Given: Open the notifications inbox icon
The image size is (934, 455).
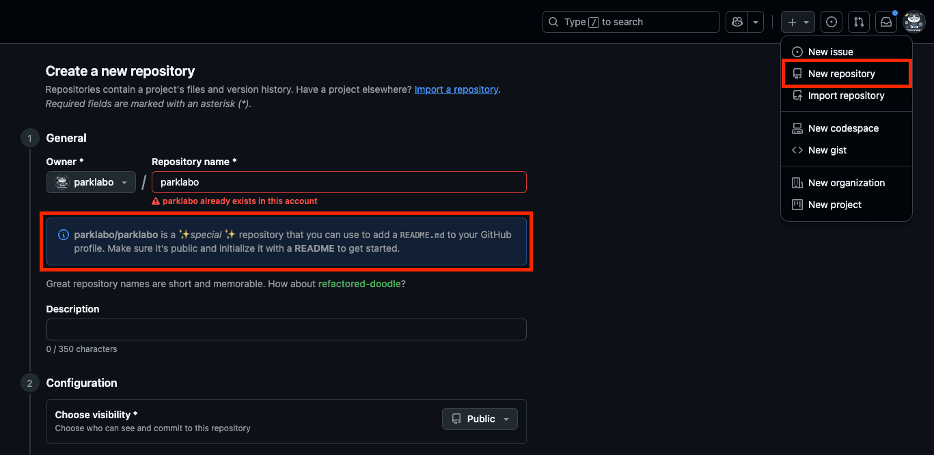Looking at the screenshot, I should pos(886,22).
